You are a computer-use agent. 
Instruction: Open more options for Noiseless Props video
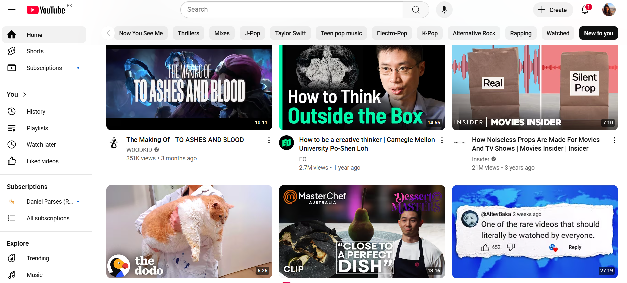615,140
